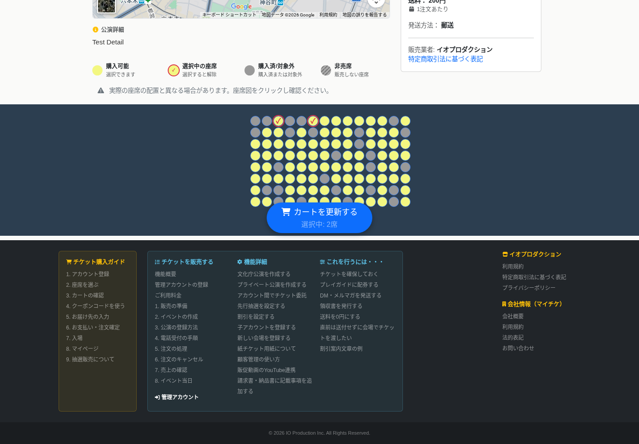Deselect the checked seat with grey seats both sides
The image size is (639, 444).
click(x=278, y=121)
